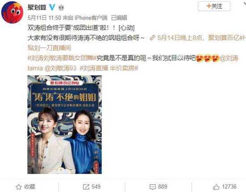
Task: Click the iPhone客户端 source link
Action: click(x=91, y=18)
